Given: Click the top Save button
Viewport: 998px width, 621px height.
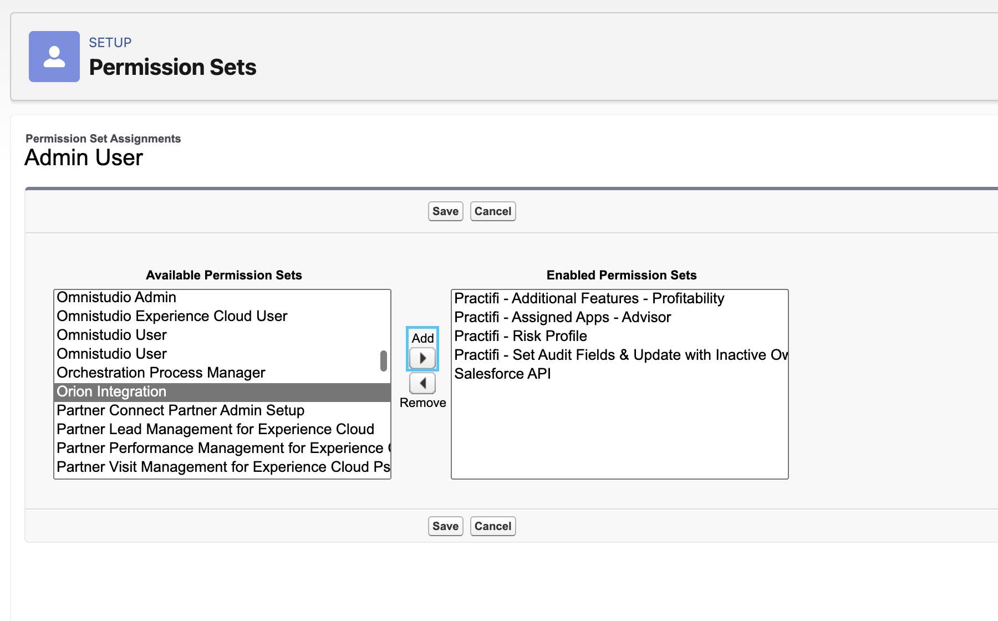Looking at the screenshot, I should [446, 211].
